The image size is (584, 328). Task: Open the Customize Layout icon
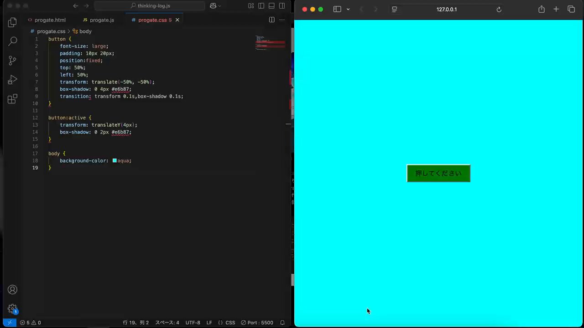click(251, 6)
